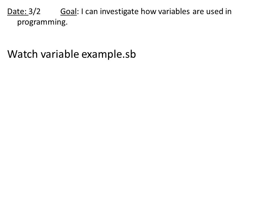266x199 pixels.
Task: Click the period after 'programming'
Action: point(66,24)
